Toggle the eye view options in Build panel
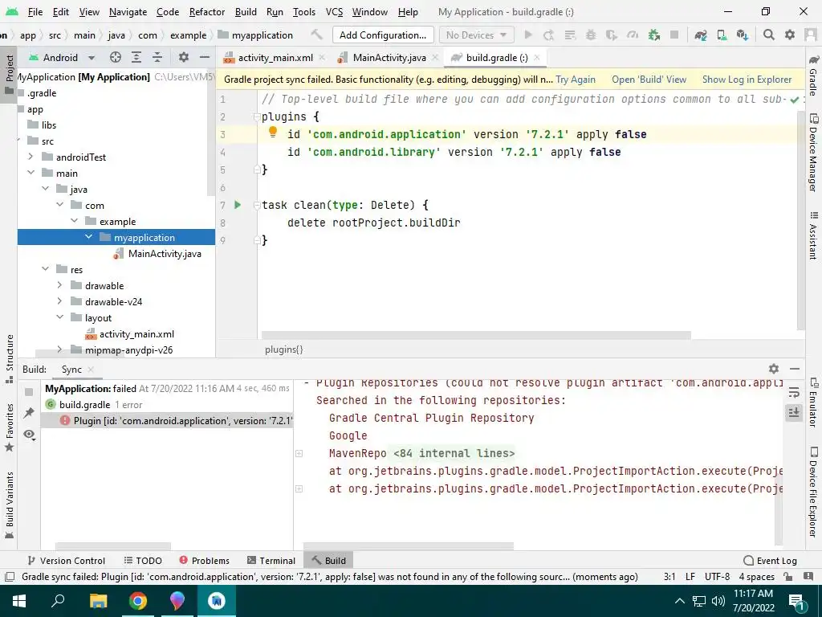822x617 pixels. point(30,435)
